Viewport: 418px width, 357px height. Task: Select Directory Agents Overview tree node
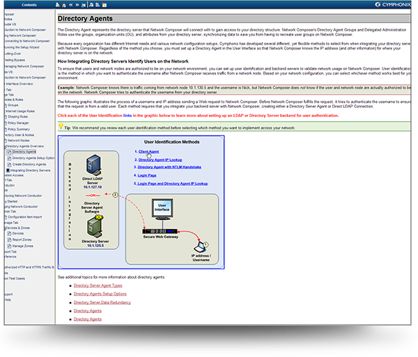tap(24, 146)
